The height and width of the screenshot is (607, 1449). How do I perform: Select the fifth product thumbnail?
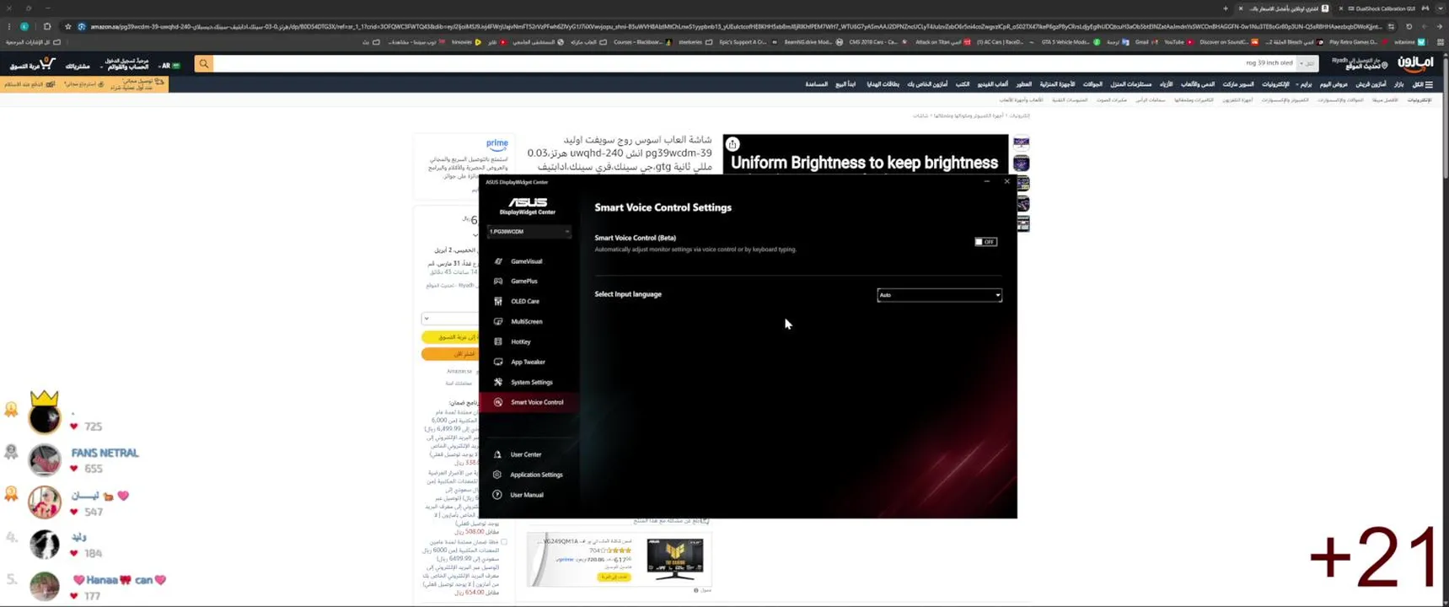point(1022,224)
